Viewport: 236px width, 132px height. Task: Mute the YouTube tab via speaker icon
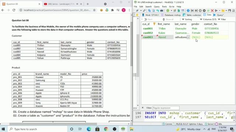coord(77,4)
